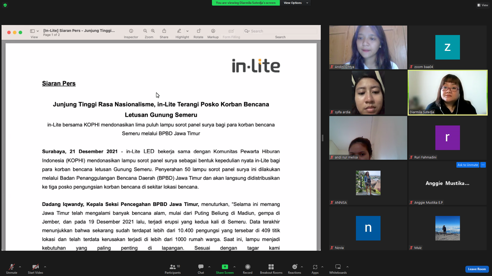Select Ruri Fahmadini's participant tile

point(447,138)
